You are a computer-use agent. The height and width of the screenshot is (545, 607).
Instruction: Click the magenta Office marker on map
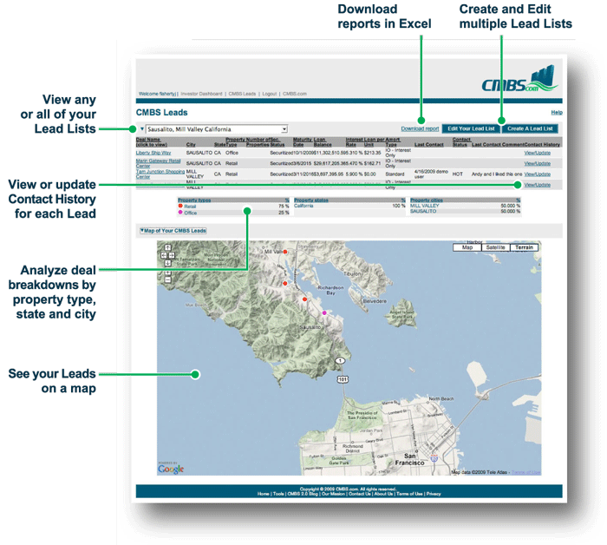[324, 312]
